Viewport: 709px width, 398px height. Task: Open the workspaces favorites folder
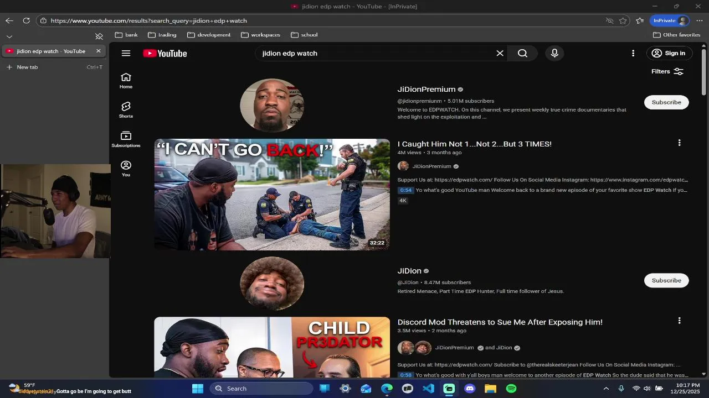pos(260,35)
